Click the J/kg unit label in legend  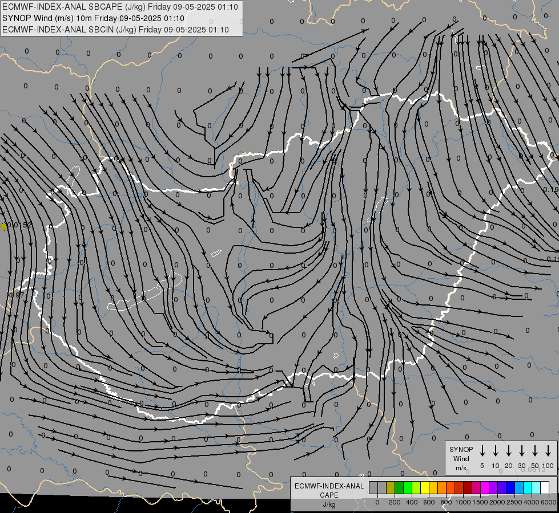tap(329, 504)
